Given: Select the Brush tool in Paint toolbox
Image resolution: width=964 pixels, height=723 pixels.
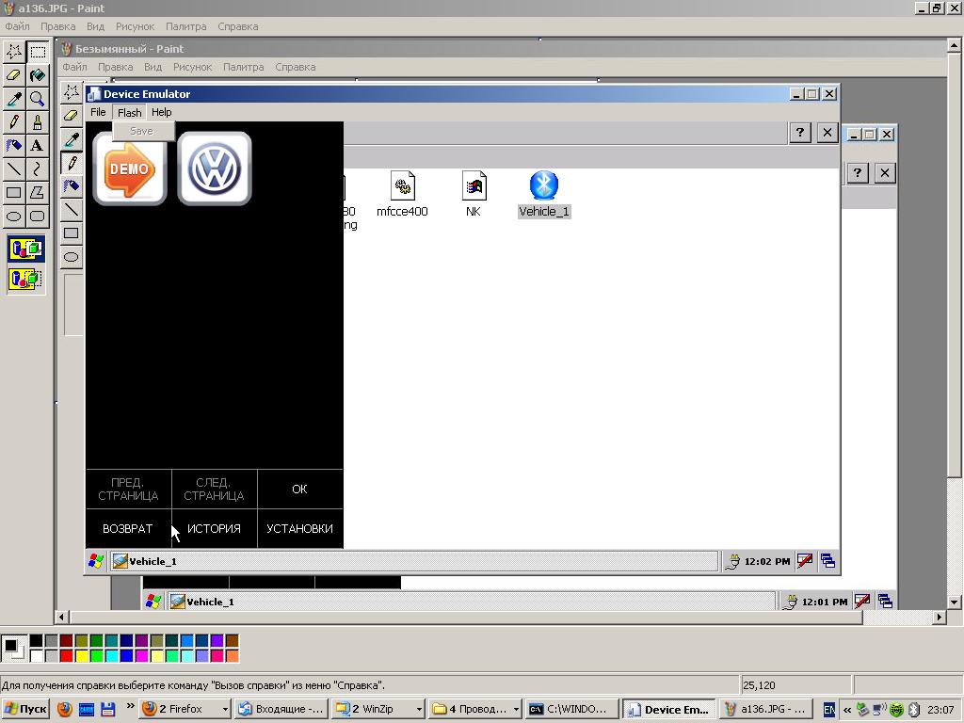Looking at the screenshot, I should [x=37, y=122].
